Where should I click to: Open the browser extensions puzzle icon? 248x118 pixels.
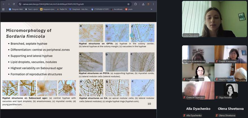(136, 4)
